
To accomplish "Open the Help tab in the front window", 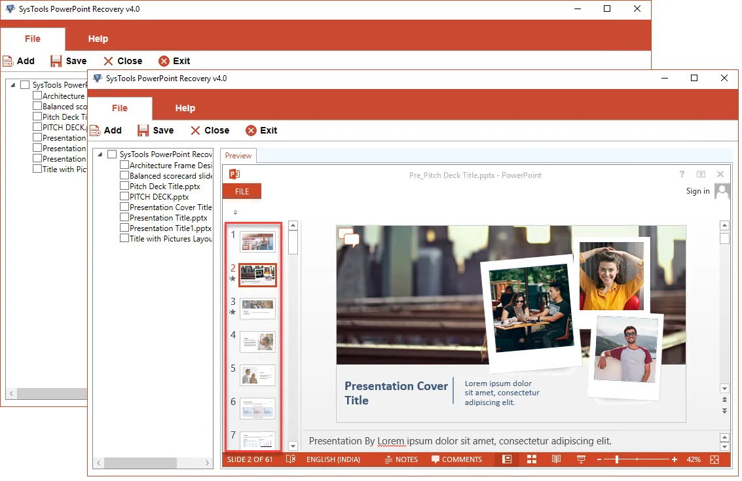I will [185, 109].
